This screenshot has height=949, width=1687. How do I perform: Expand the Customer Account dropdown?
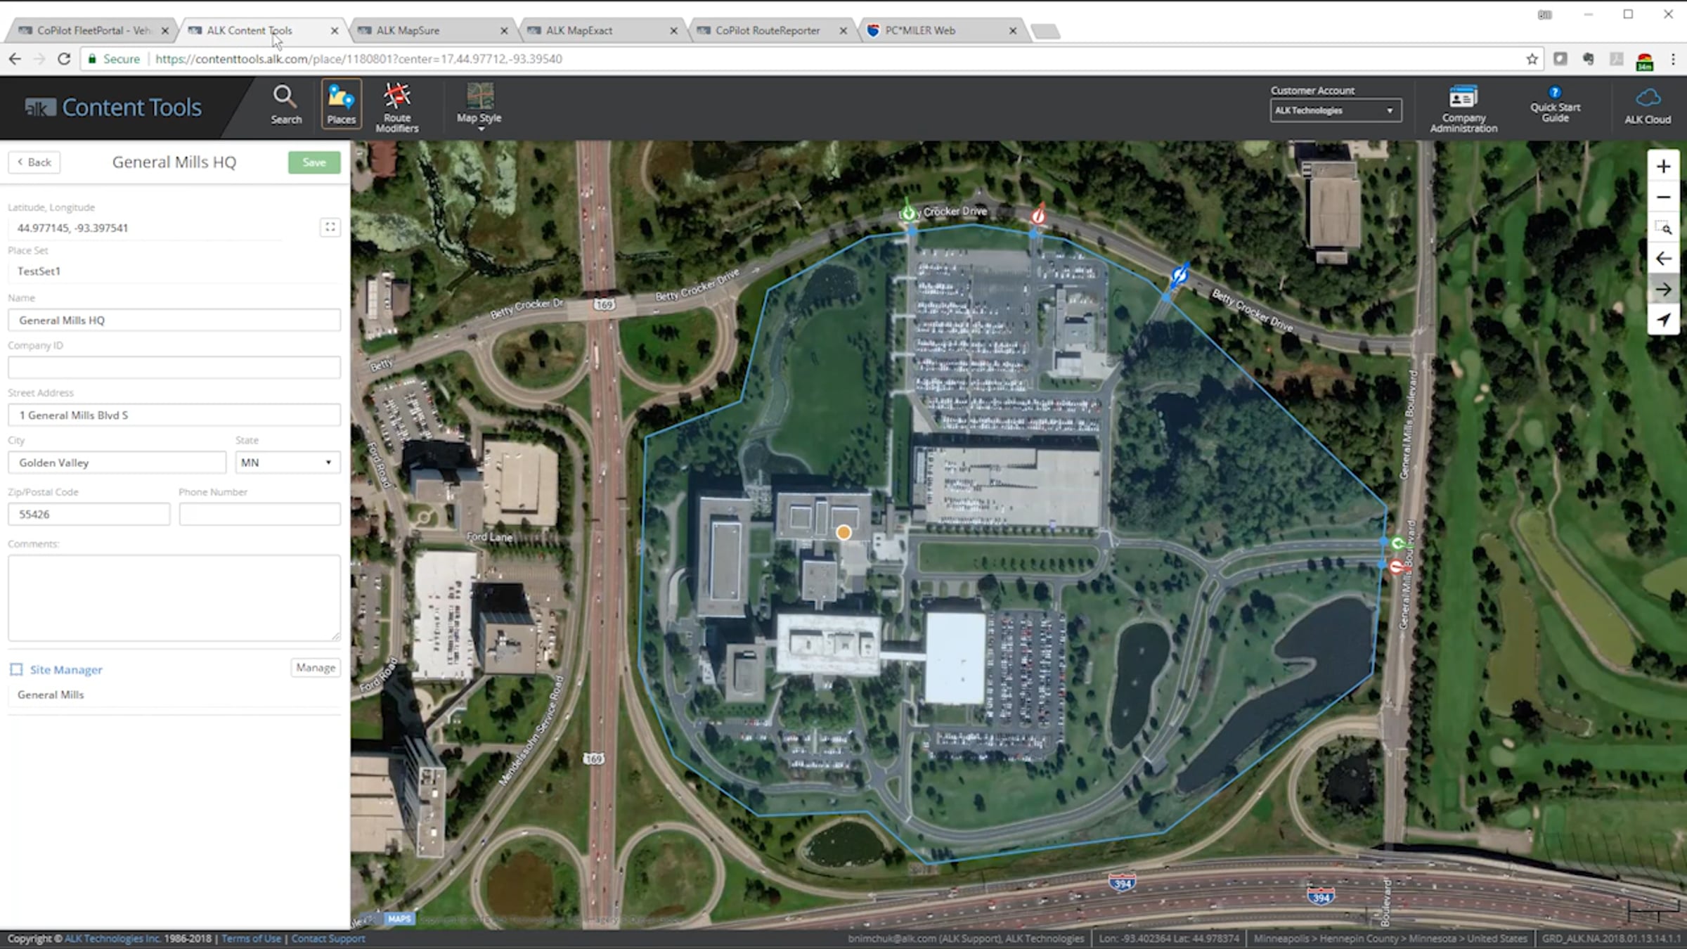[1336, 110]
